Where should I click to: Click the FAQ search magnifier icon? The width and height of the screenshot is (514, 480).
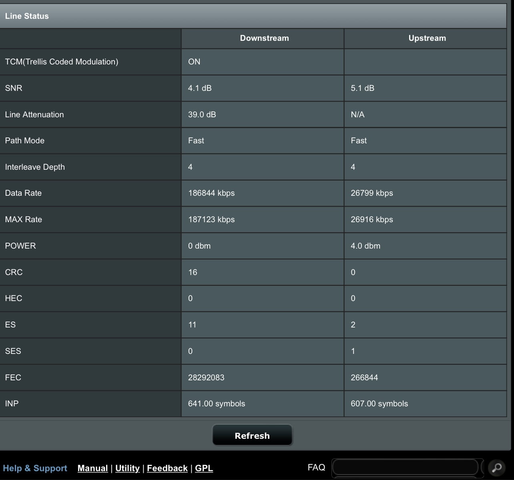496,468
